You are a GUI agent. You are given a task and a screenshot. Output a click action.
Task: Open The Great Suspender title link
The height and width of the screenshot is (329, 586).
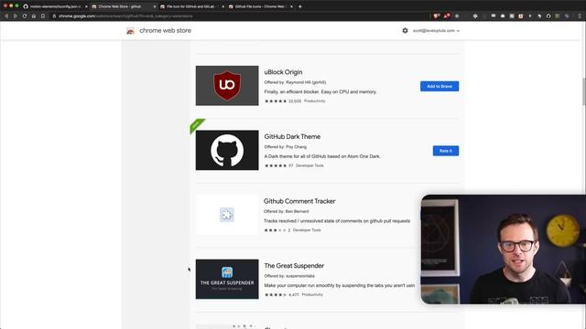click(294, 266)
